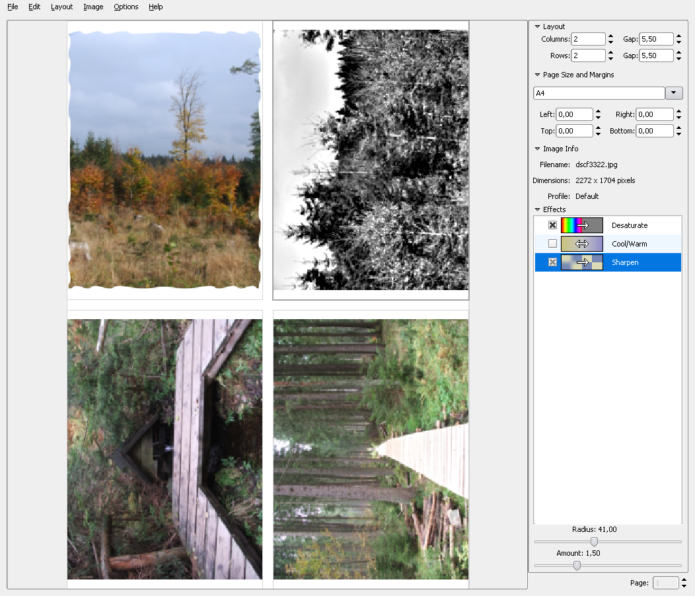The image size is (695, 596).
Task: Open the A4 page size dropdown
Action: point(674,93)
